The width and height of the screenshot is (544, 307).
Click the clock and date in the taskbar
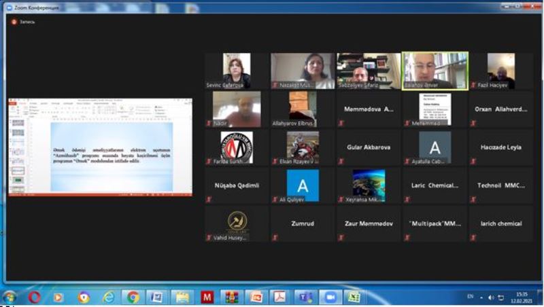(x=522, y=297)
